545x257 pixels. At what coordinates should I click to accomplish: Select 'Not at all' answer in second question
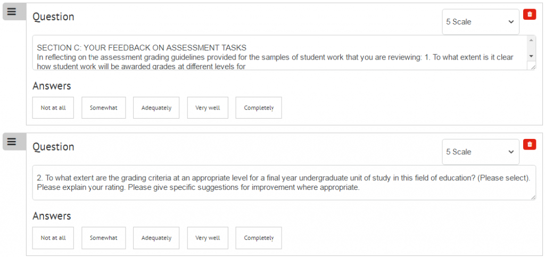53,238
